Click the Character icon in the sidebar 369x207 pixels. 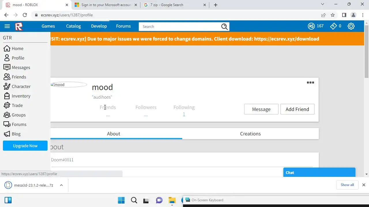7,86
